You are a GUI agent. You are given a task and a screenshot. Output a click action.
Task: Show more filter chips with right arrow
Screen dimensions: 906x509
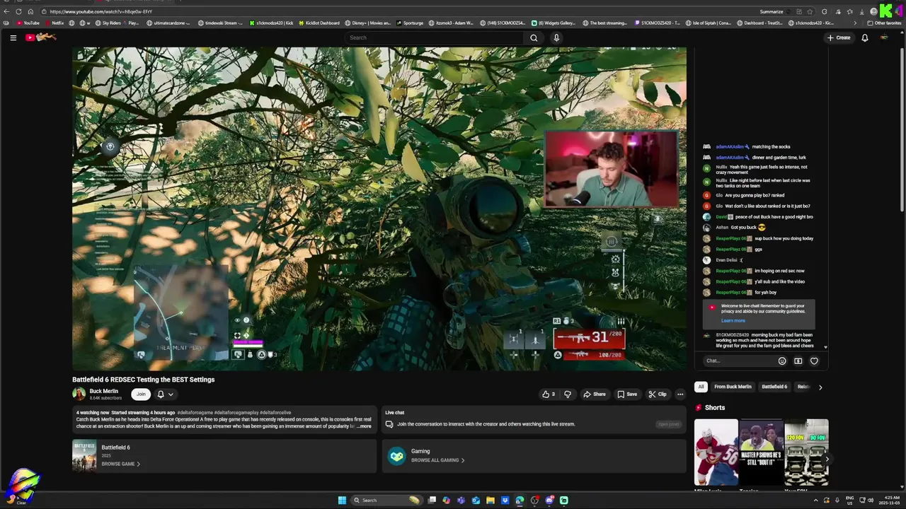(820, 387)
